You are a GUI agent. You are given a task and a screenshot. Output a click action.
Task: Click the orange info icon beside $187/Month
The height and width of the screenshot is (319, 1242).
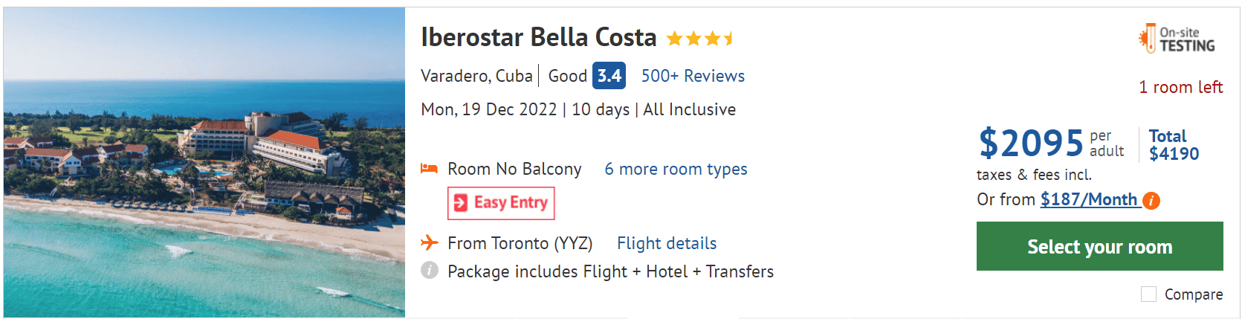pos(1151,201)
